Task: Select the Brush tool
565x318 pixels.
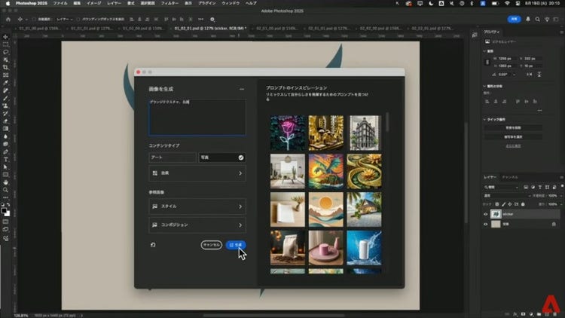Action: (5, 98)
